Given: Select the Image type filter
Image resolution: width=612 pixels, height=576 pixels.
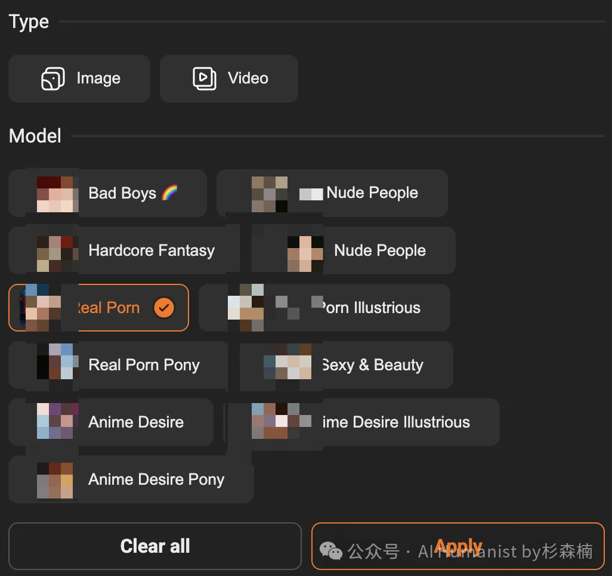Looking at the screenshot, I should (79, 79).
